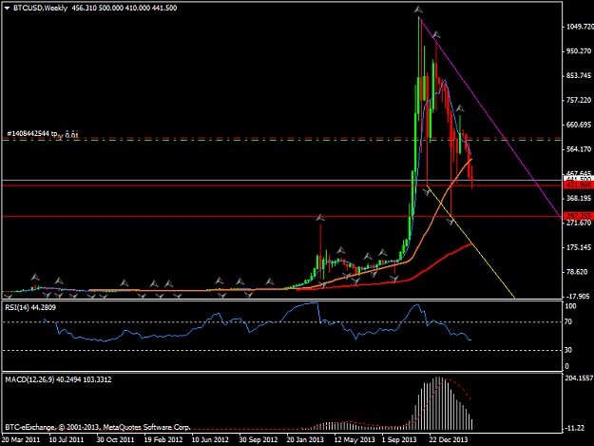The width and height of the screenshot is (594, 446).
Task: Click the 20 Jan 2013 date label
Action: tap(305, 440)
